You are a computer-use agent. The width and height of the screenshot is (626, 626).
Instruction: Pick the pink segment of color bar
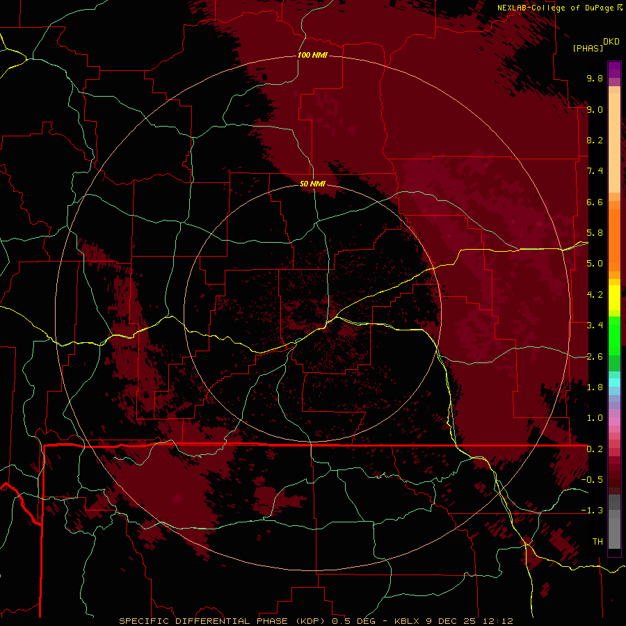click(614, 422)
